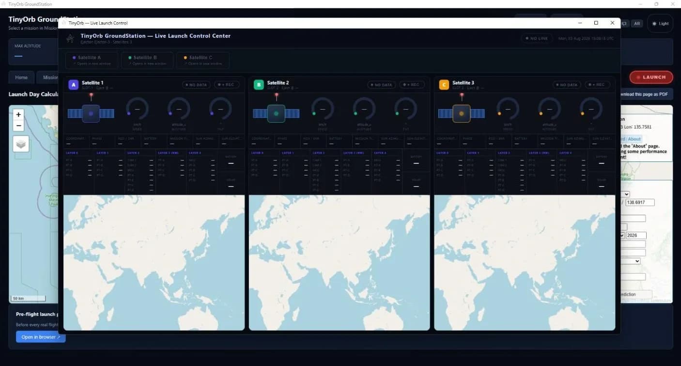Click the About link in the map popup
681x366 pixels.
coord(635,139)
